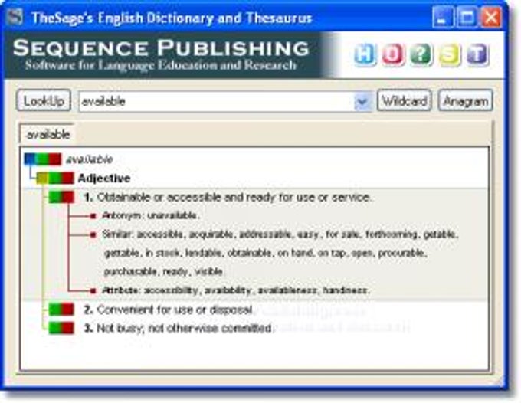
Task: Select the 'Adjective' heading text
Action: point(104,179)
